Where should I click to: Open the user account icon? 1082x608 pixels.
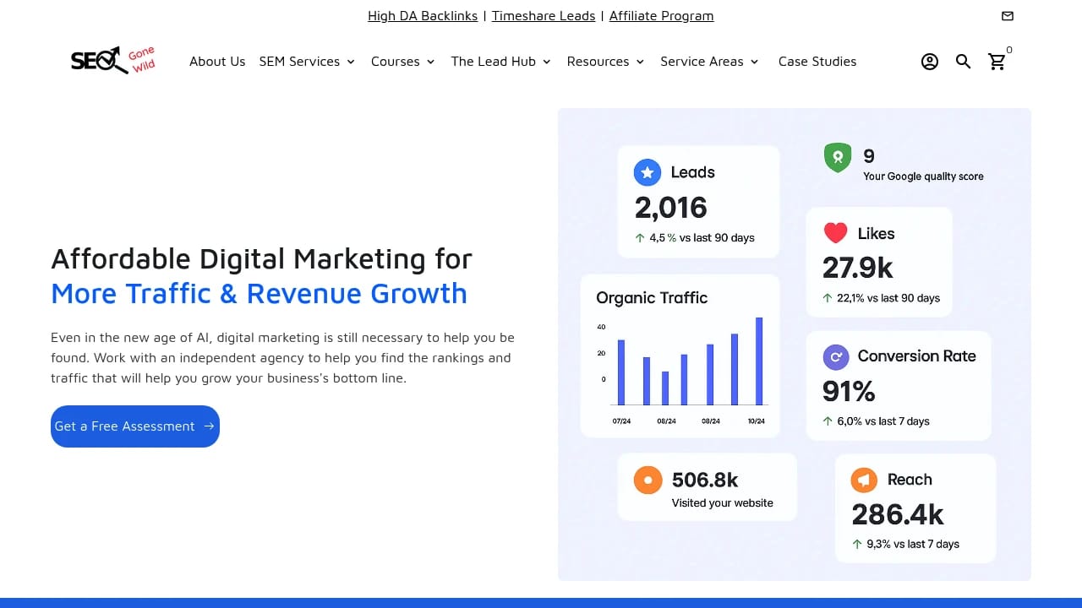(930, 61)
